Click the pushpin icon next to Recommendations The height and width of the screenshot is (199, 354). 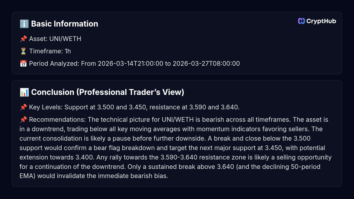tap(23, 120)
